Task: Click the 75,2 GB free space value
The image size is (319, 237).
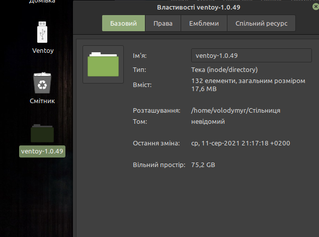Action: [203, 165]
